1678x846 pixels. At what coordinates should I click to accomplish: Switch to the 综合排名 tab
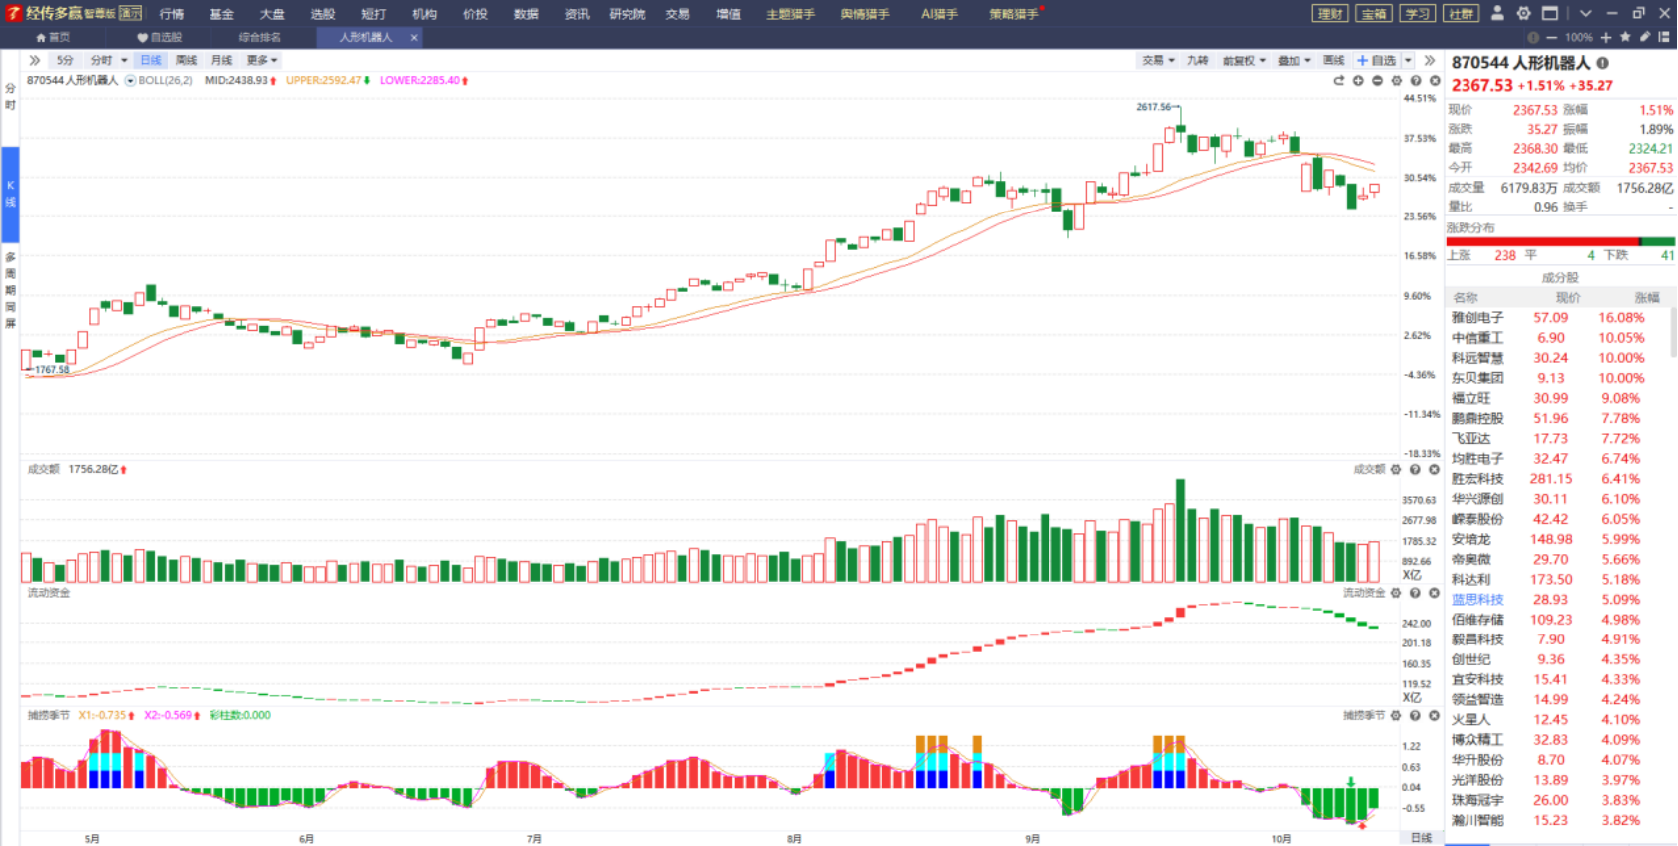259,37
